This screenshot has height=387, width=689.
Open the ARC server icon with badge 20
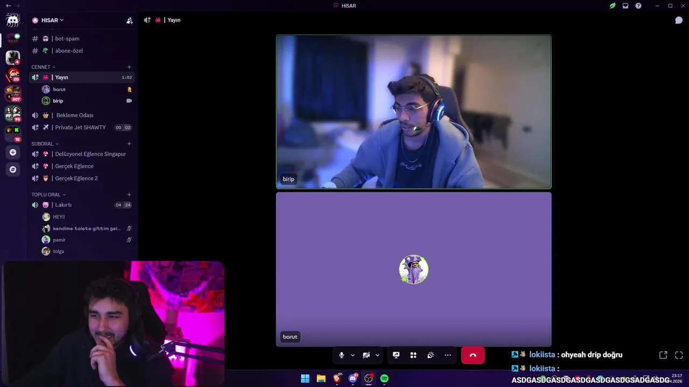tap(13, 75)
